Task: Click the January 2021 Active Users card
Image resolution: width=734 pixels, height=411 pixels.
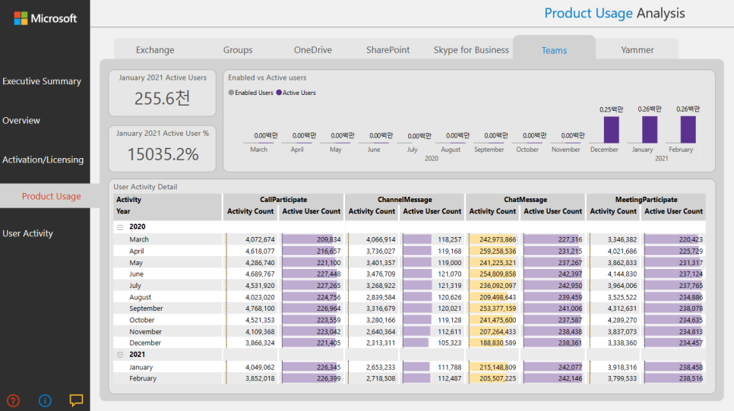Action: tap(163, 93)
